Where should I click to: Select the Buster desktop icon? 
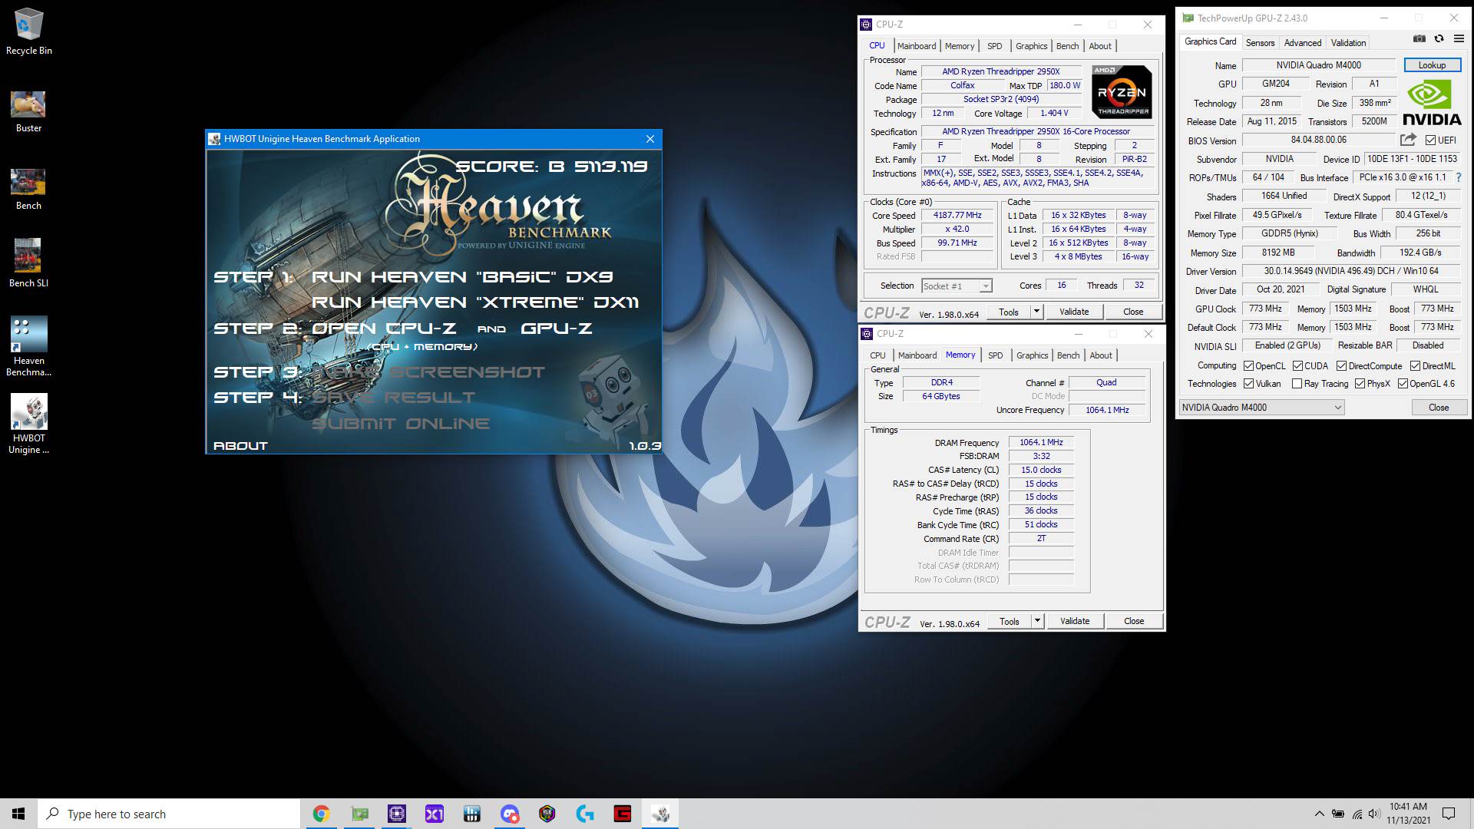click(28, 112)
